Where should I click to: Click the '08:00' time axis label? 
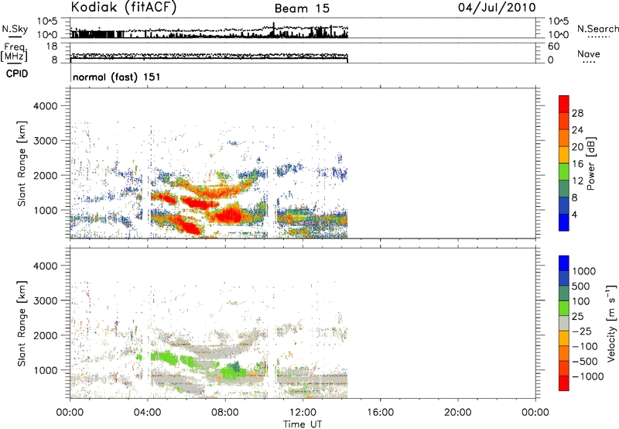[x=225, y=413]
